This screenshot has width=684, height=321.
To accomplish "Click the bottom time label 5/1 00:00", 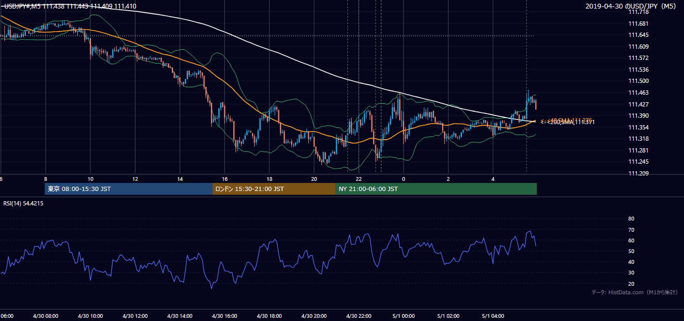I will point(404,316).
